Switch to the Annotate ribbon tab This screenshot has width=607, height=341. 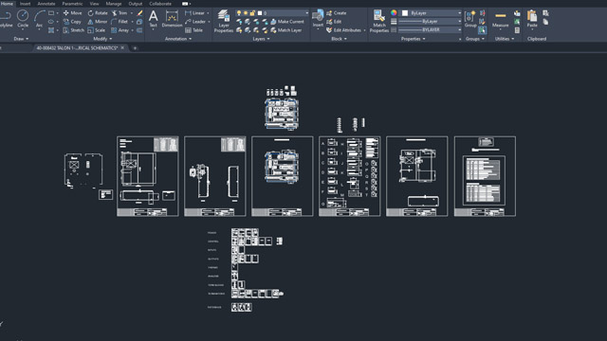tap(46, 4)
